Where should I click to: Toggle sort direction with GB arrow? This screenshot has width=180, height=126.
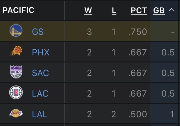[x=171, y=10]
